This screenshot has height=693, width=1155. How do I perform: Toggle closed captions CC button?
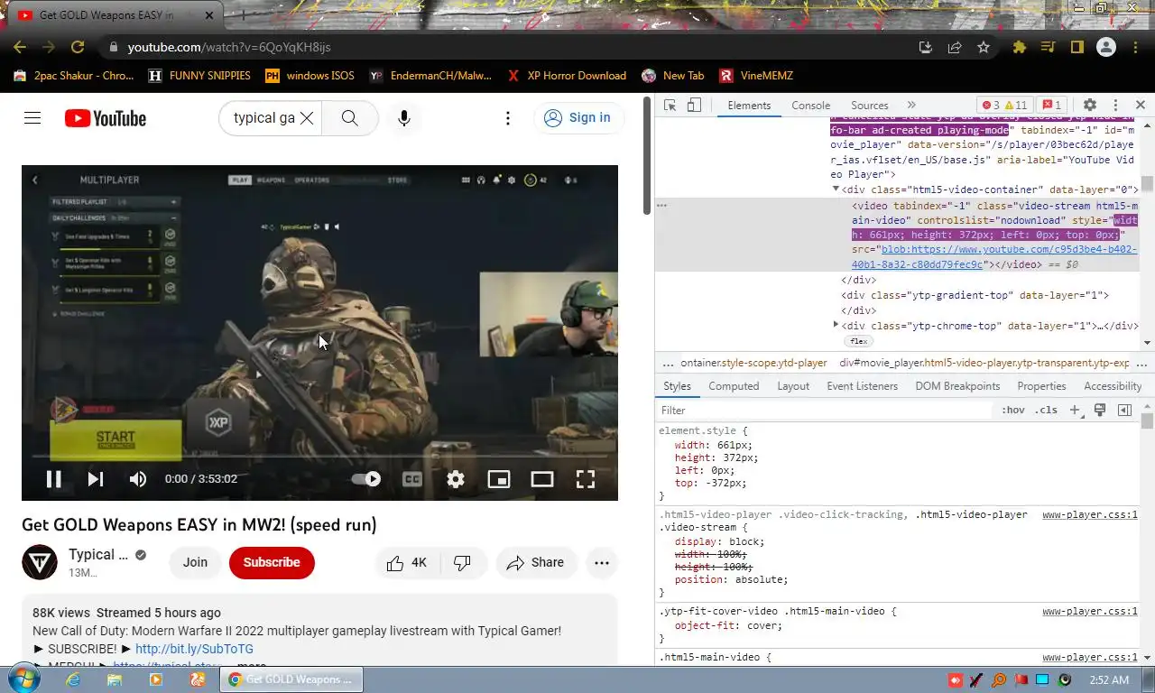(412, 479)
